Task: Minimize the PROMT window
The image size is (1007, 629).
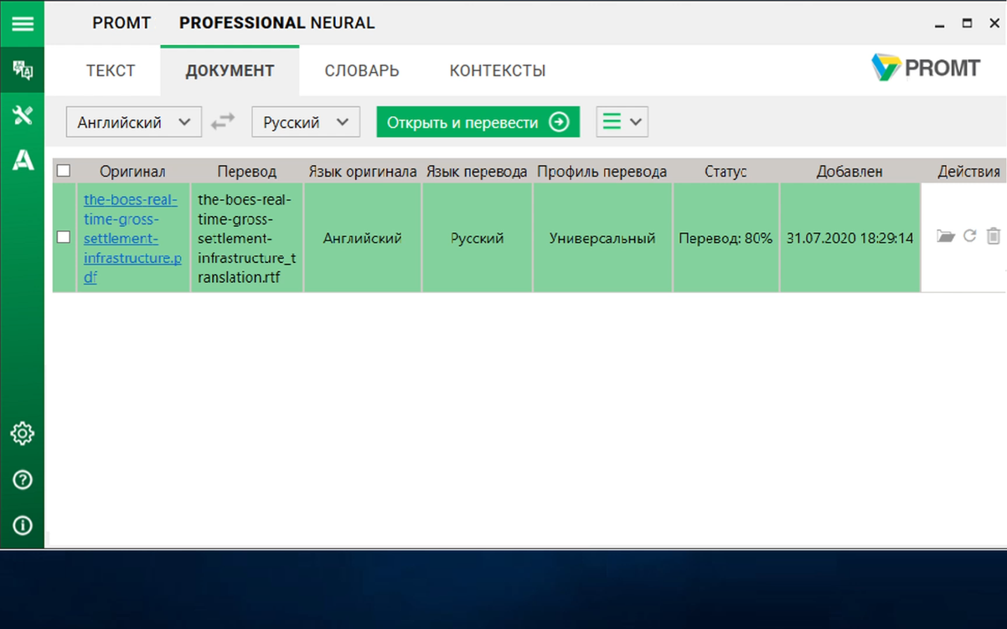Action: click(942, 24)
